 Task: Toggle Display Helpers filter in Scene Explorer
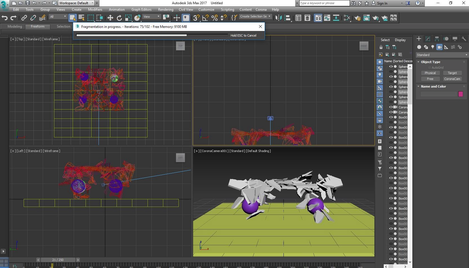coord(380,88)
